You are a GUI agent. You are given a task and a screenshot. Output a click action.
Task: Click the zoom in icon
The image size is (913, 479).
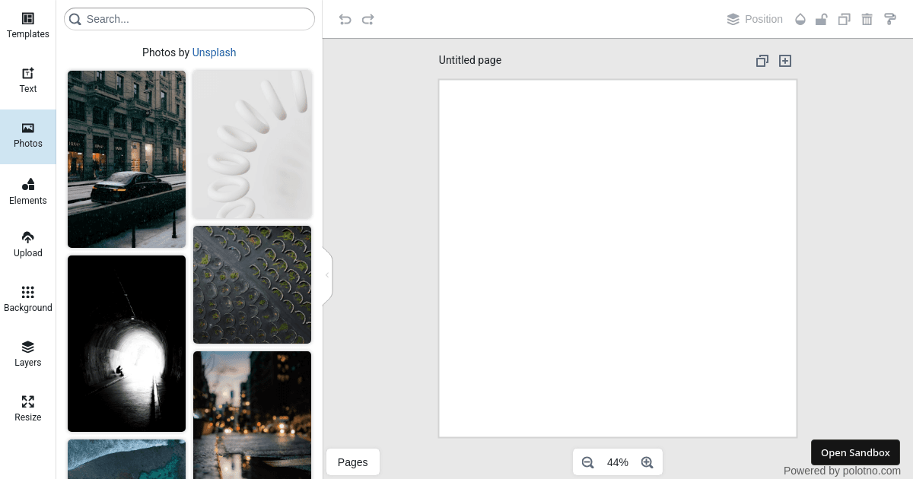(x=647, y=462)
